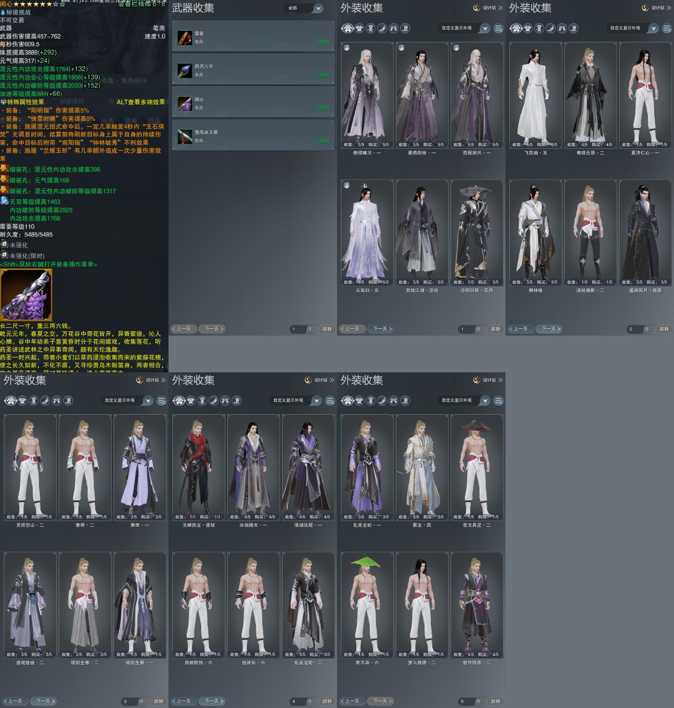
Task: Click 已拥有 status on the 雷息 row
Action: 323,42
